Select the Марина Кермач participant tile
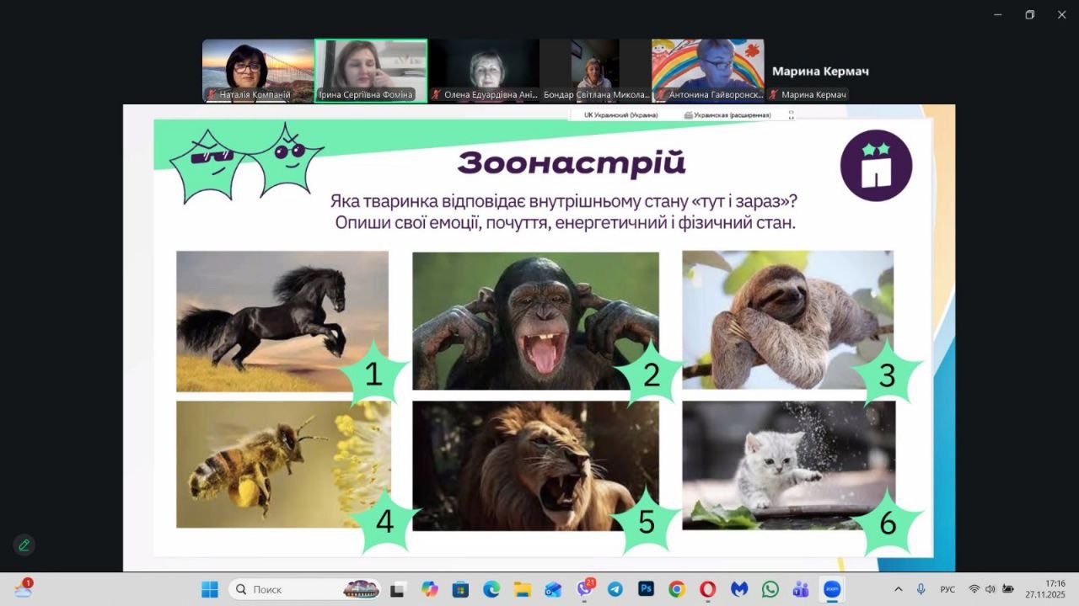 point(820,71)
